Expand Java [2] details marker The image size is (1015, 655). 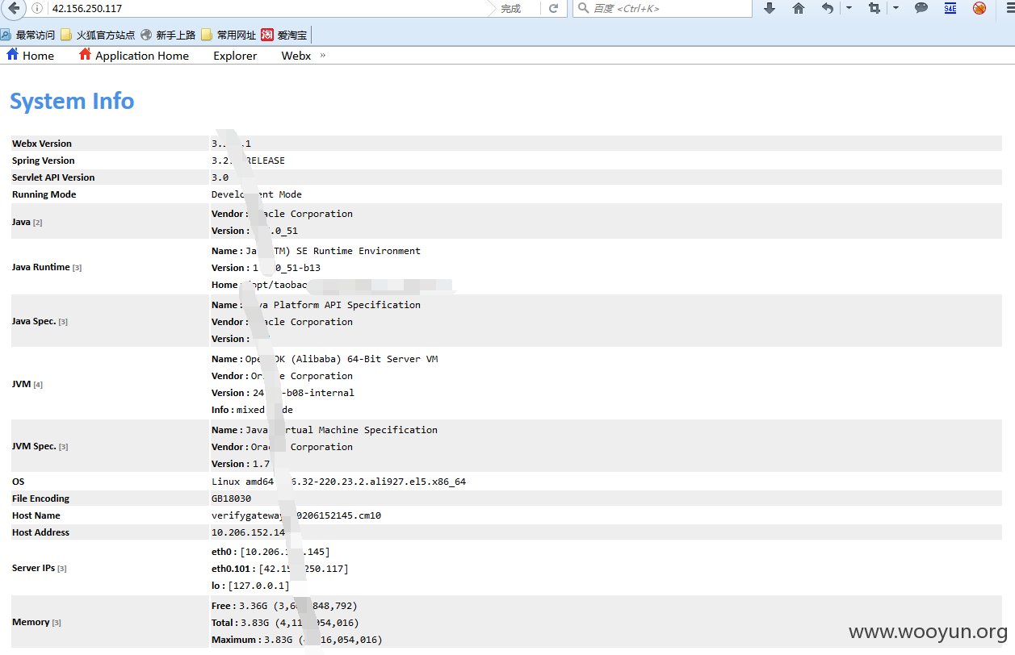(38, 222)
